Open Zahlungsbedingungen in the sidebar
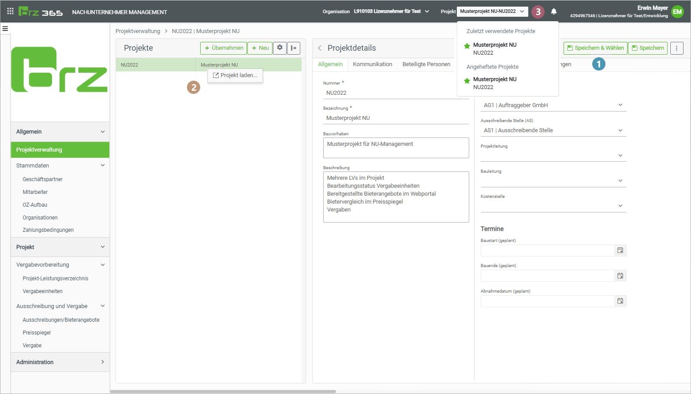The height and width of the screenshot is (394, 691). 48,230
